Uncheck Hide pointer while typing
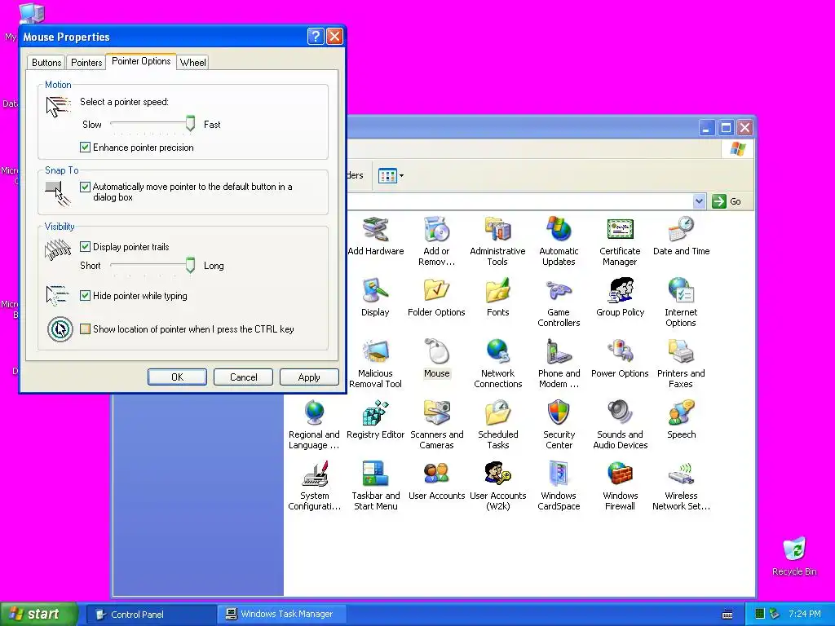 tap(85, 295)
